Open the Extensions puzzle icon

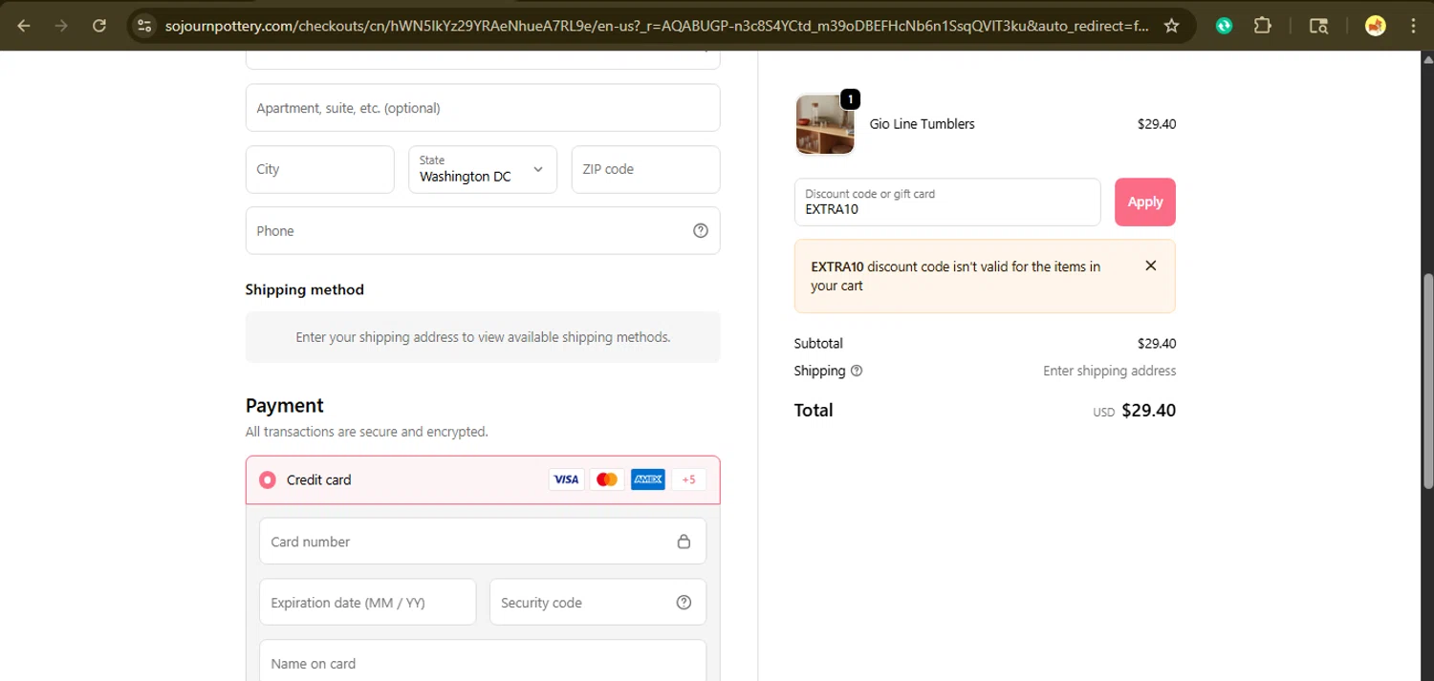1263,26
